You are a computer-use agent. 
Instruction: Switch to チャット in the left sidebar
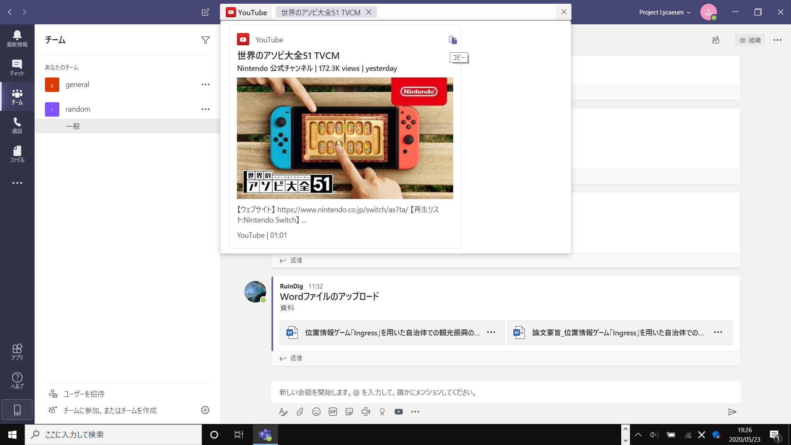(x=17, y=67)
